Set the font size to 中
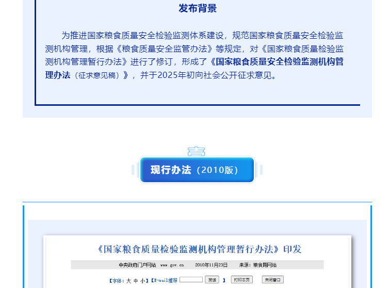The image size is (389, 288). coord(135,280)
